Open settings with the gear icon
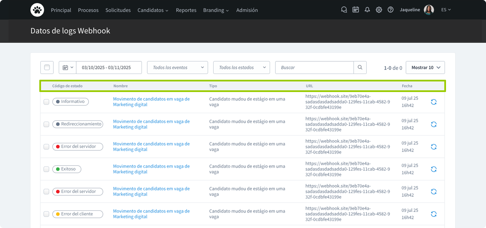Image resolution: width=486 pixels, height=228 pixels. 379,10
